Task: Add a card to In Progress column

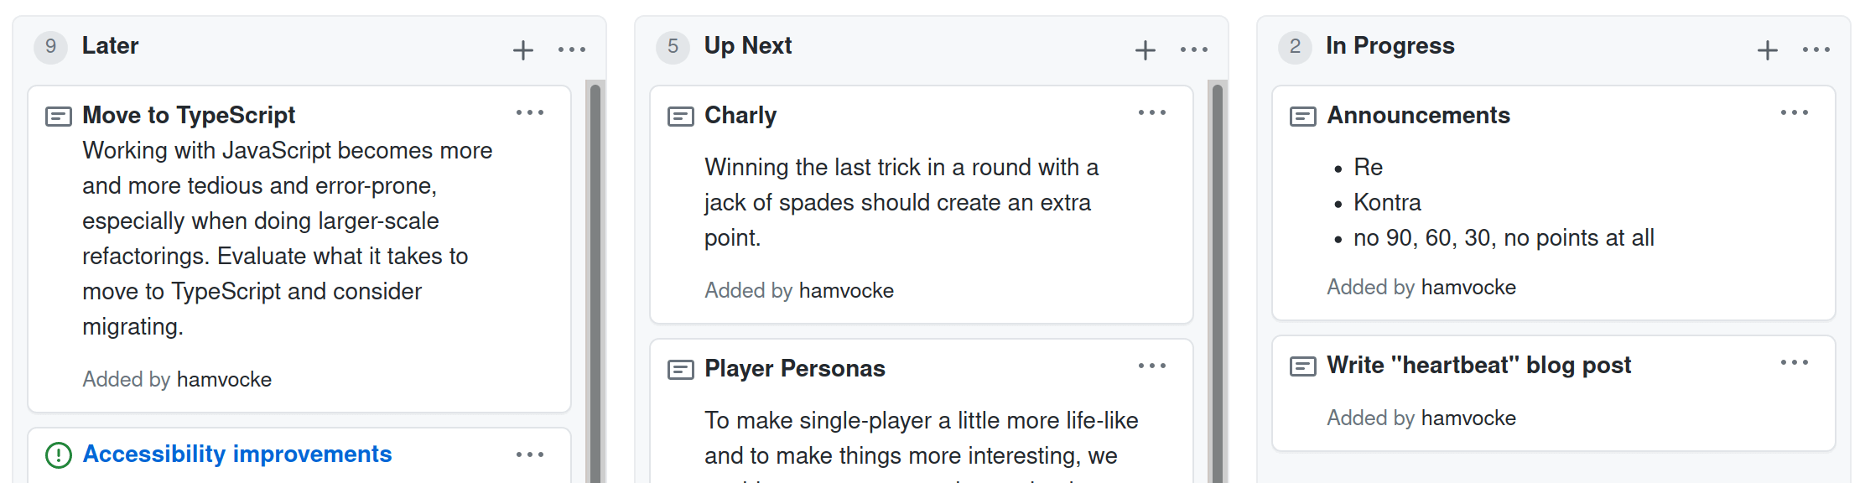Action: [x=1768, y=50]
